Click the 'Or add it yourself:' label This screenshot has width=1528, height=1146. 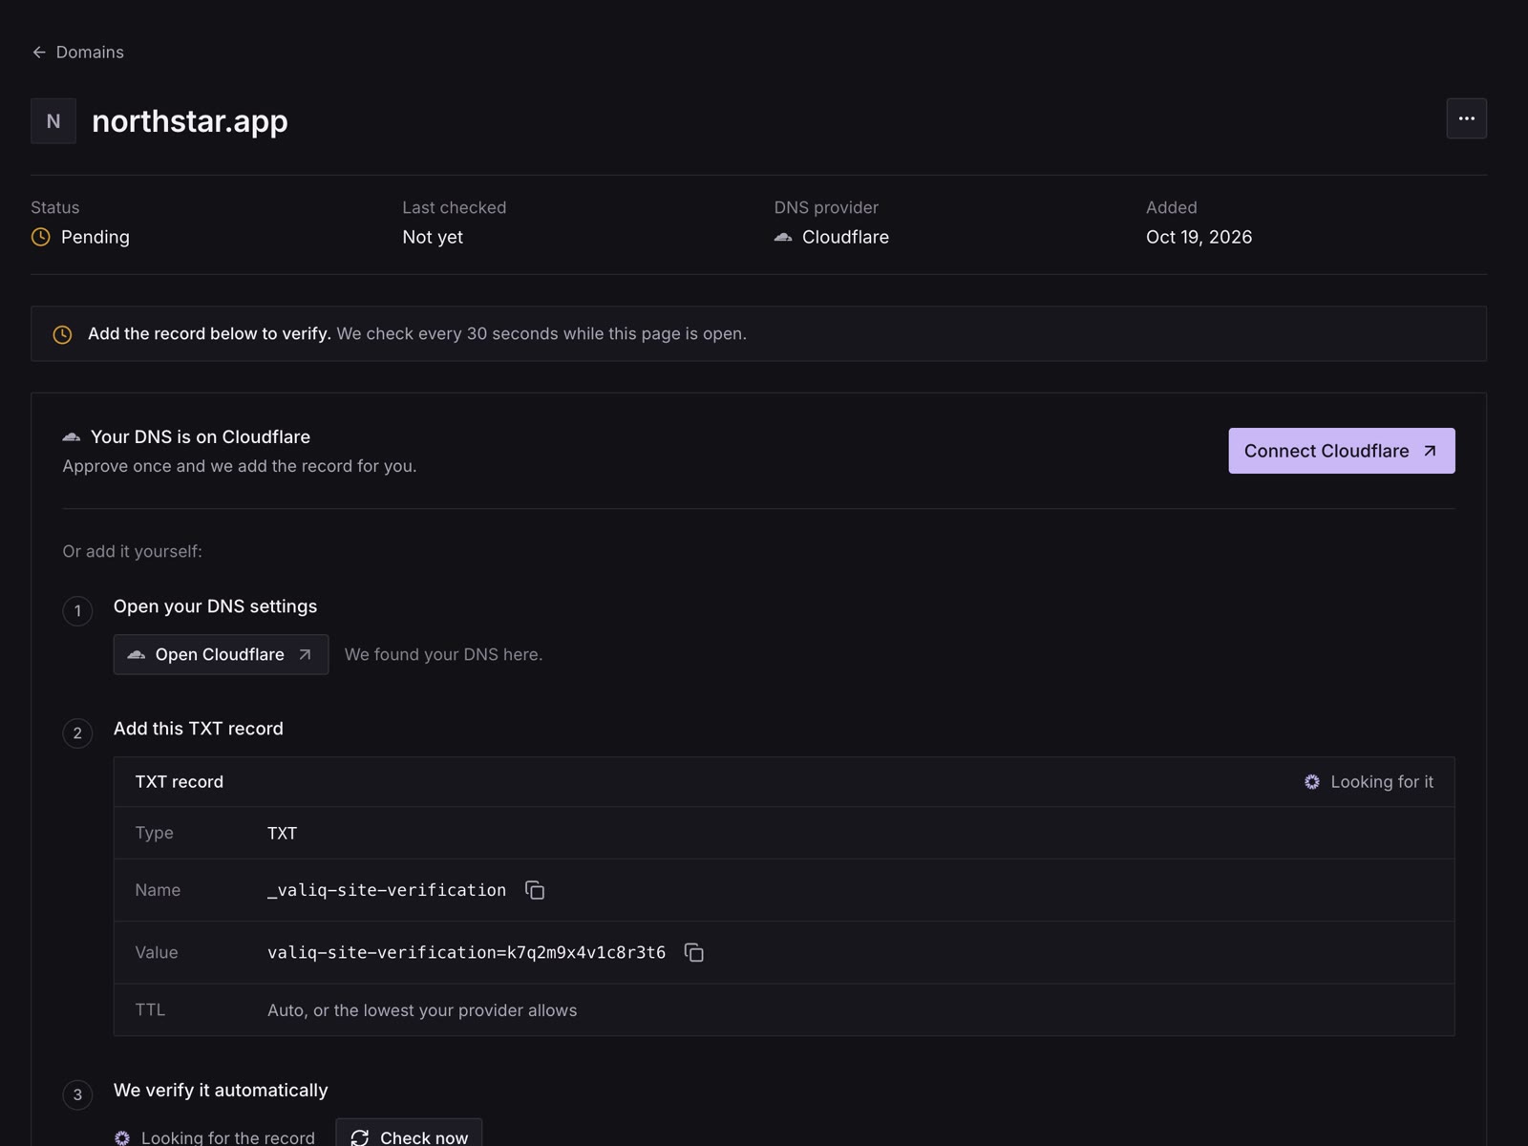tap(132, 552)
